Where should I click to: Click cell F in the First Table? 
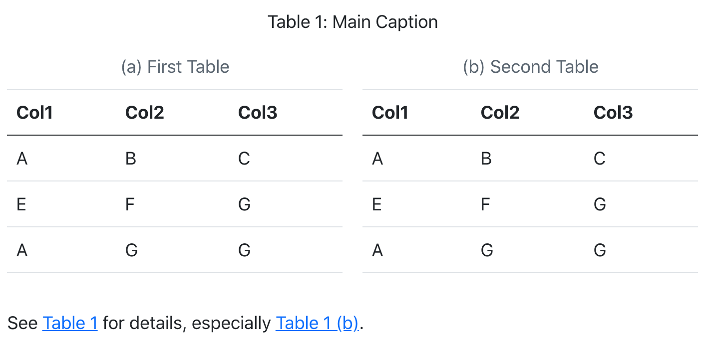click(x=130, y=204)
